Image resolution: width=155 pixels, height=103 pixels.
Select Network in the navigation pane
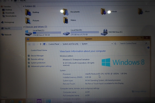coord(8,35)
